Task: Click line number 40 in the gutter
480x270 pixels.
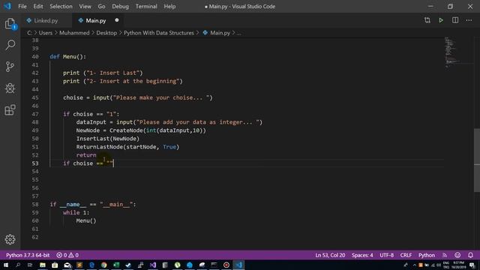Action: [x=35, y=57]
